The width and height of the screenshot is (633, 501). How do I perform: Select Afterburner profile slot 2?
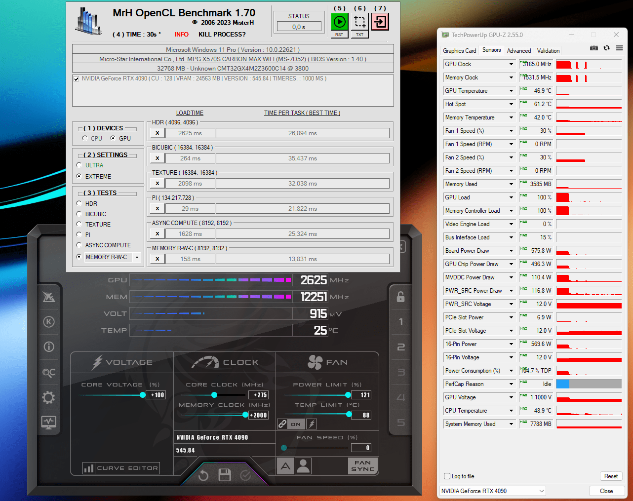click(401, 347)
